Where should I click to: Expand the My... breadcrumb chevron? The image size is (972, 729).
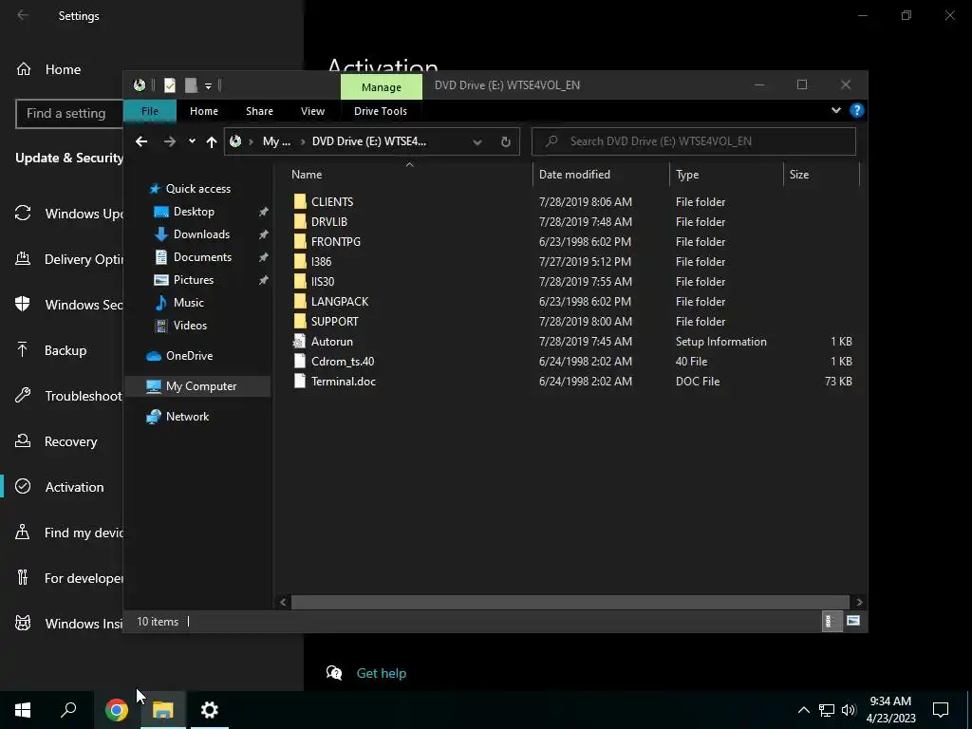[303, 142]
